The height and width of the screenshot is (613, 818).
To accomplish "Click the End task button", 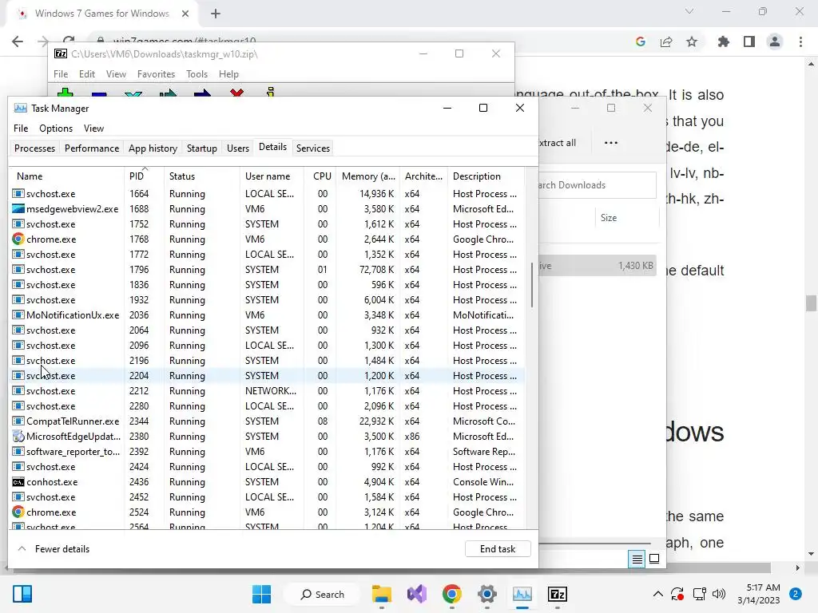I will pyautogui.click(x=498, y=549).
